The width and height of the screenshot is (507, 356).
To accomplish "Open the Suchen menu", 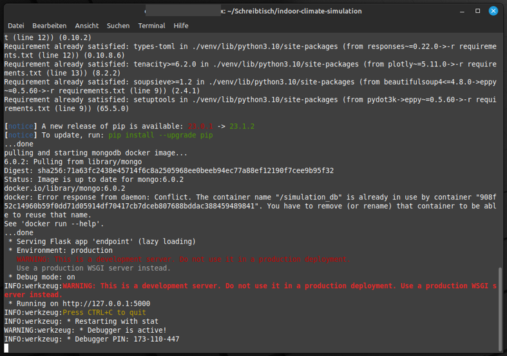I will click(x=118, y=26).
